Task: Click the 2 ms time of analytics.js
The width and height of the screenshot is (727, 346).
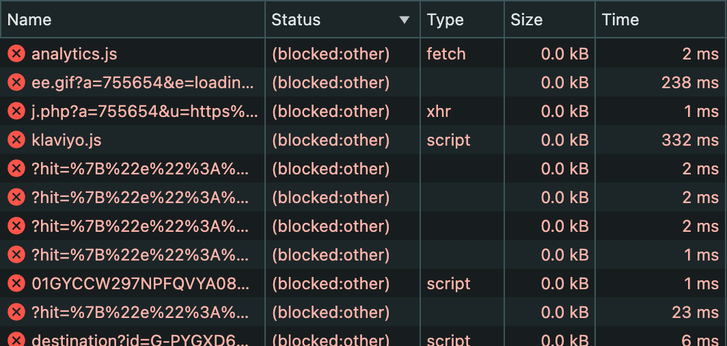Action: [700, 54]
